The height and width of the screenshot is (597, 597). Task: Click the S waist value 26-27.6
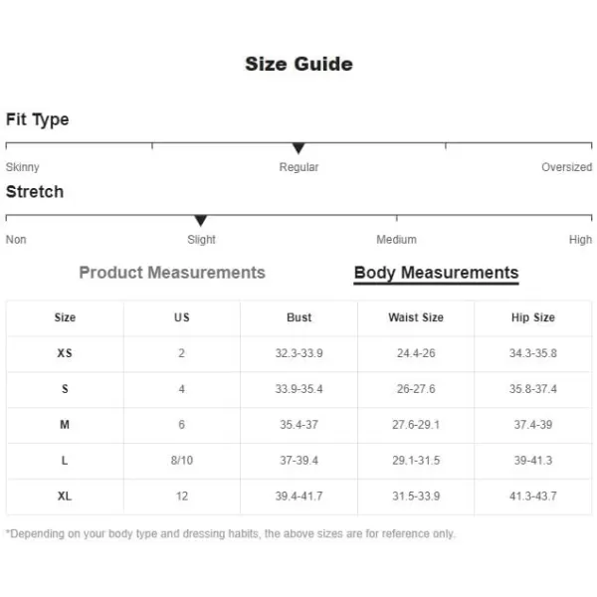pyautogui.click(x=416, y=389)
